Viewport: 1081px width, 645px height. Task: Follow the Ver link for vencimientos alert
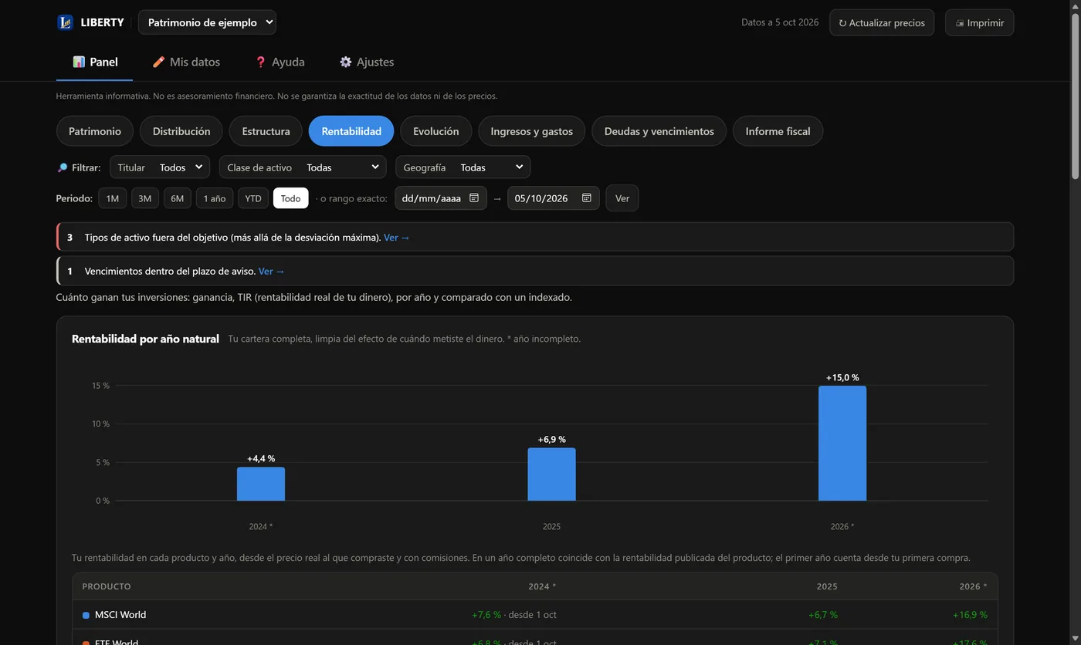coord(271,272)
